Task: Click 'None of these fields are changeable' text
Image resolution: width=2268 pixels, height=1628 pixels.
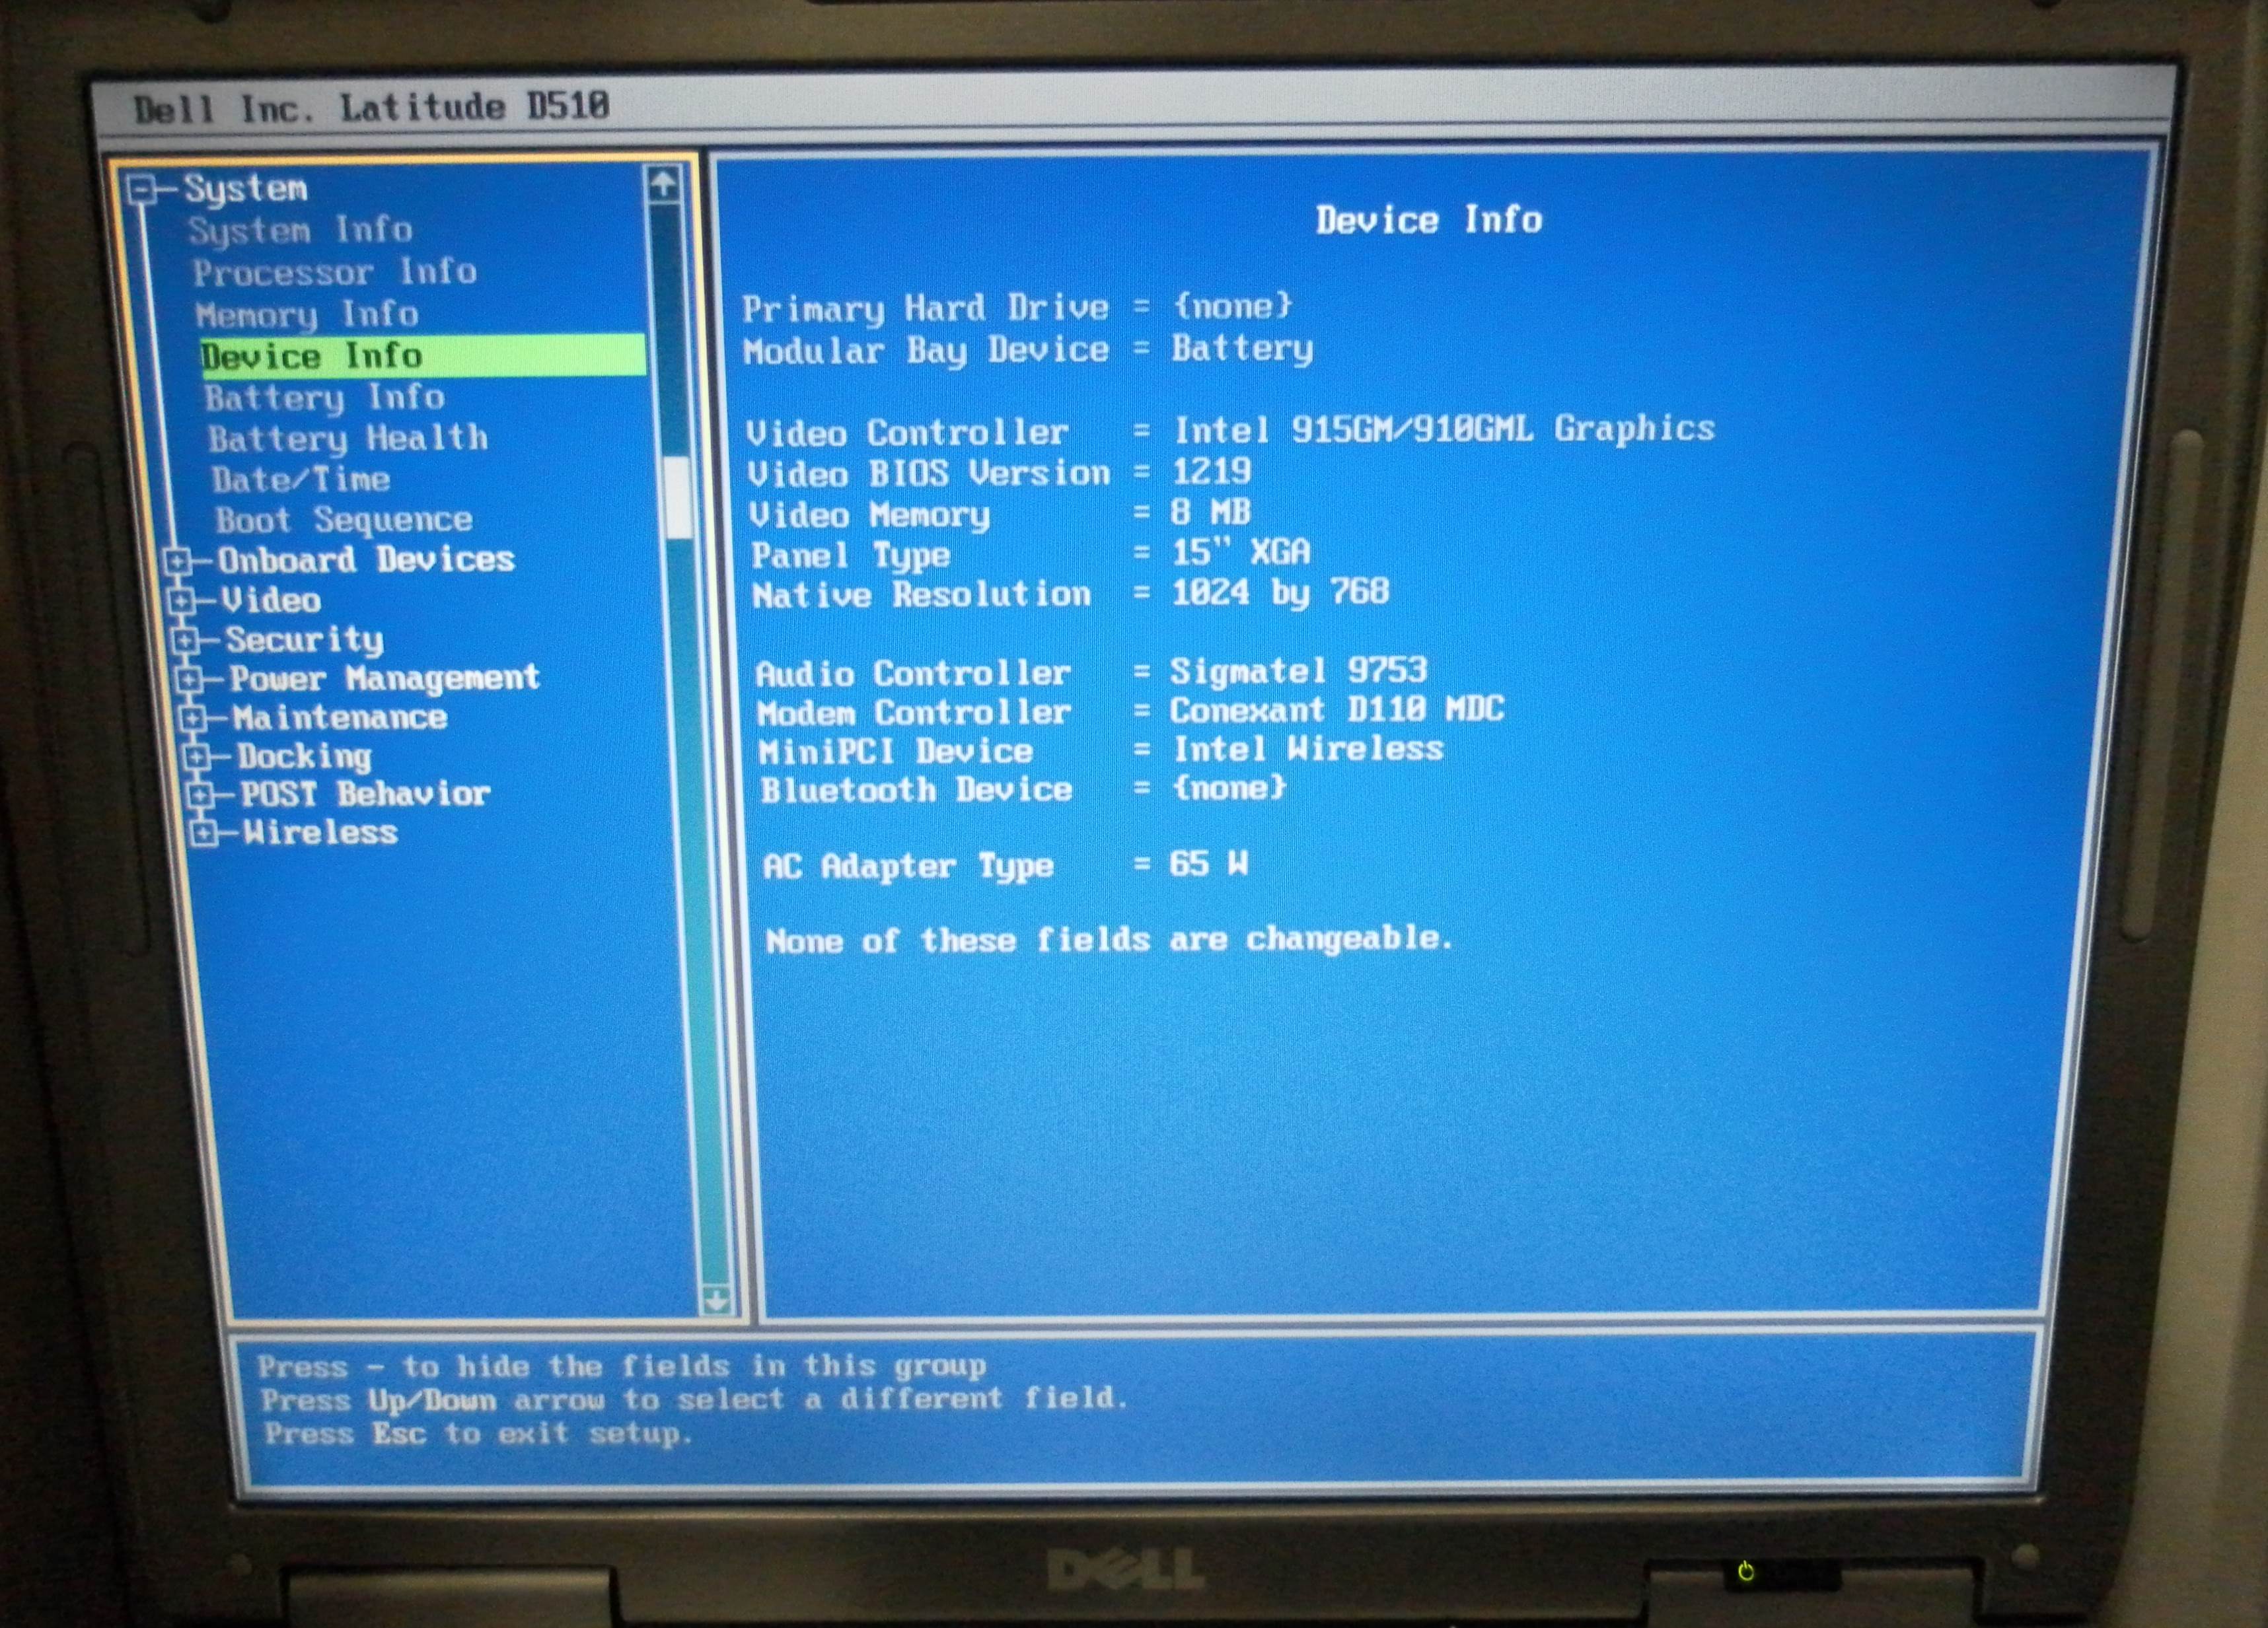Action: (x=1109, y=940)
